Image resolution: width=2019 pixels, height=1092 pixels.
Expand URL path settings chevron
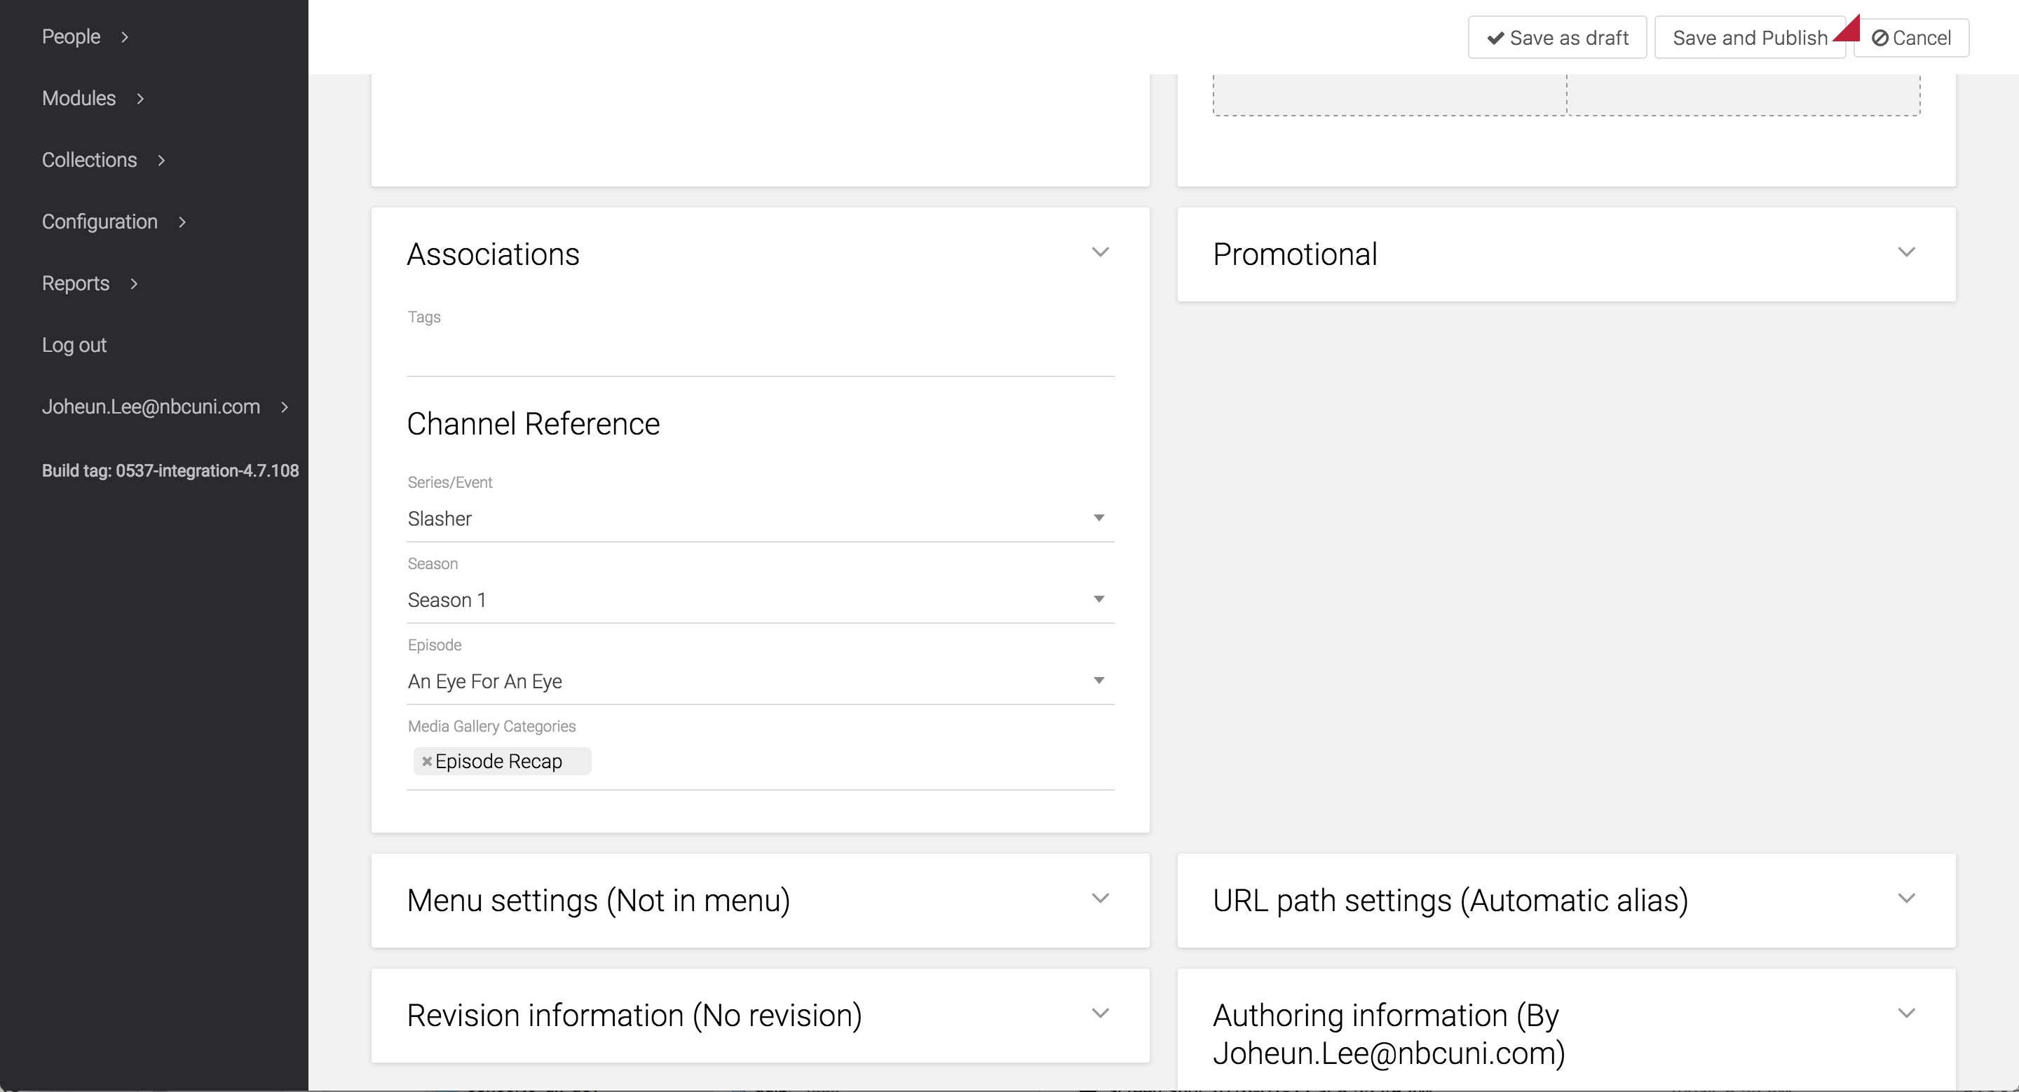[1906, 899]
